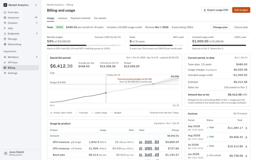Viewport: 256px width, 160px height.
Task: Click the Forecast $15,536.26 value
Action: [x=108, y=66]
